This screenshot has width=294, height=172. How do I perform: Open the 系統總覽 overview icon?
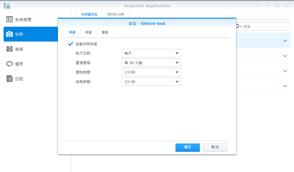[x=10, y=19]
